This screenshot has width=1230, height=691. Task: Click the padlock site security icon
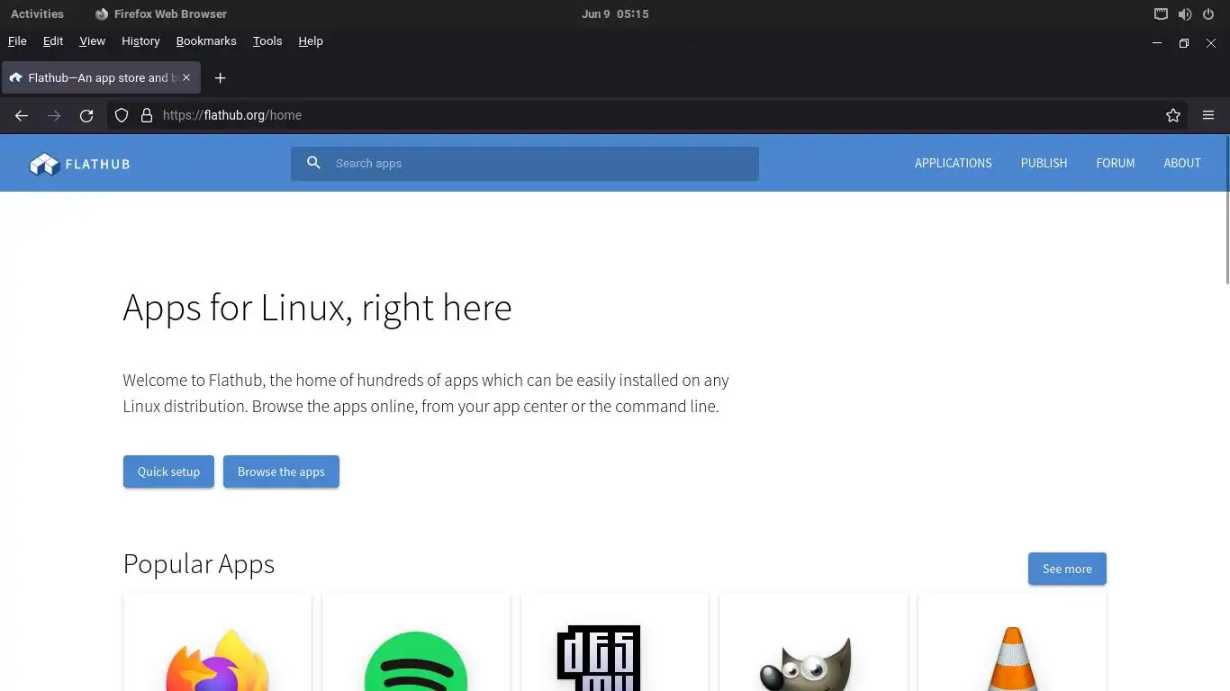(147, 115)
